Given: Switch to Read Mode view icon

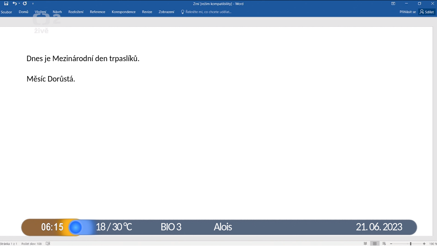Looking at the screenshot, I should tap(365, 243).
